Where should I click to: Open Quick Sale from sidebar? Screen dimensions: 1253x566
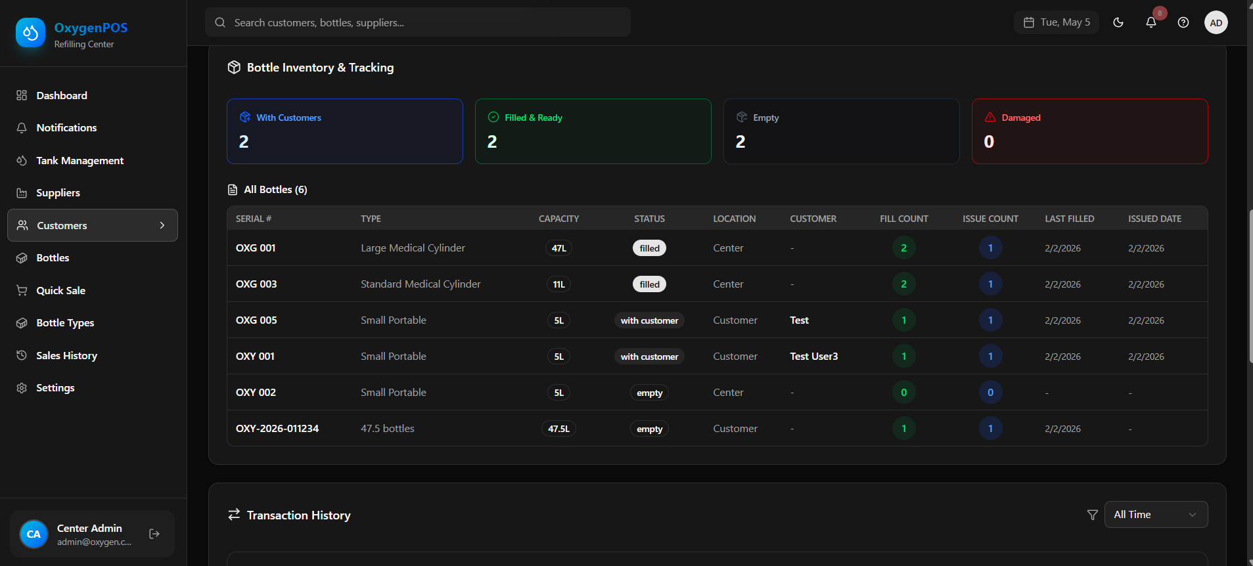coord(93,290)
